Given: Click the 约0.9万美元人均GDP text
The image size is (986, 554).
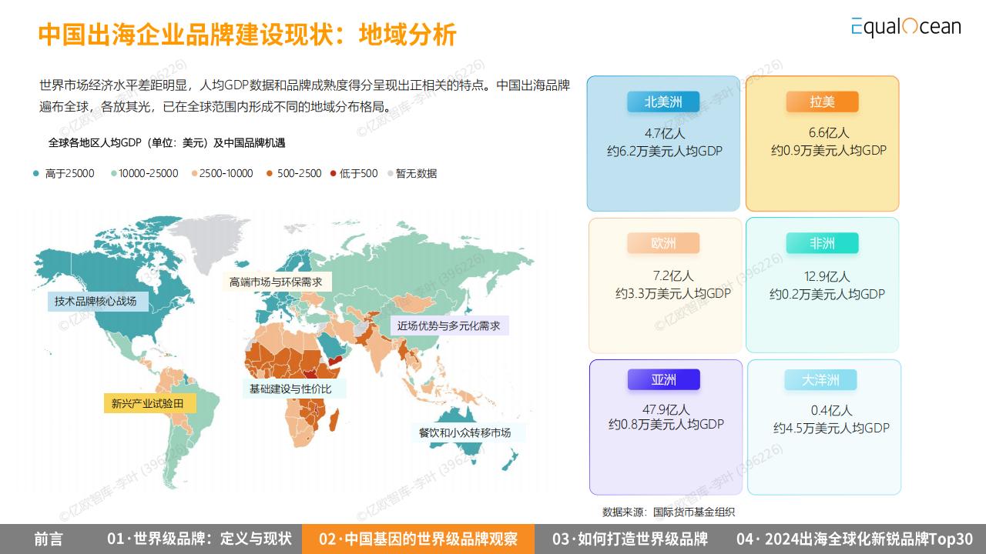Looking at the screenshot, I should point(829,151).
